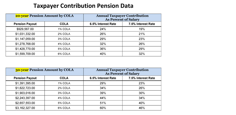Select the highlighted 20-year header text
Image resolution: width=236 pixels, height=115 pixels.
[22, 16]
